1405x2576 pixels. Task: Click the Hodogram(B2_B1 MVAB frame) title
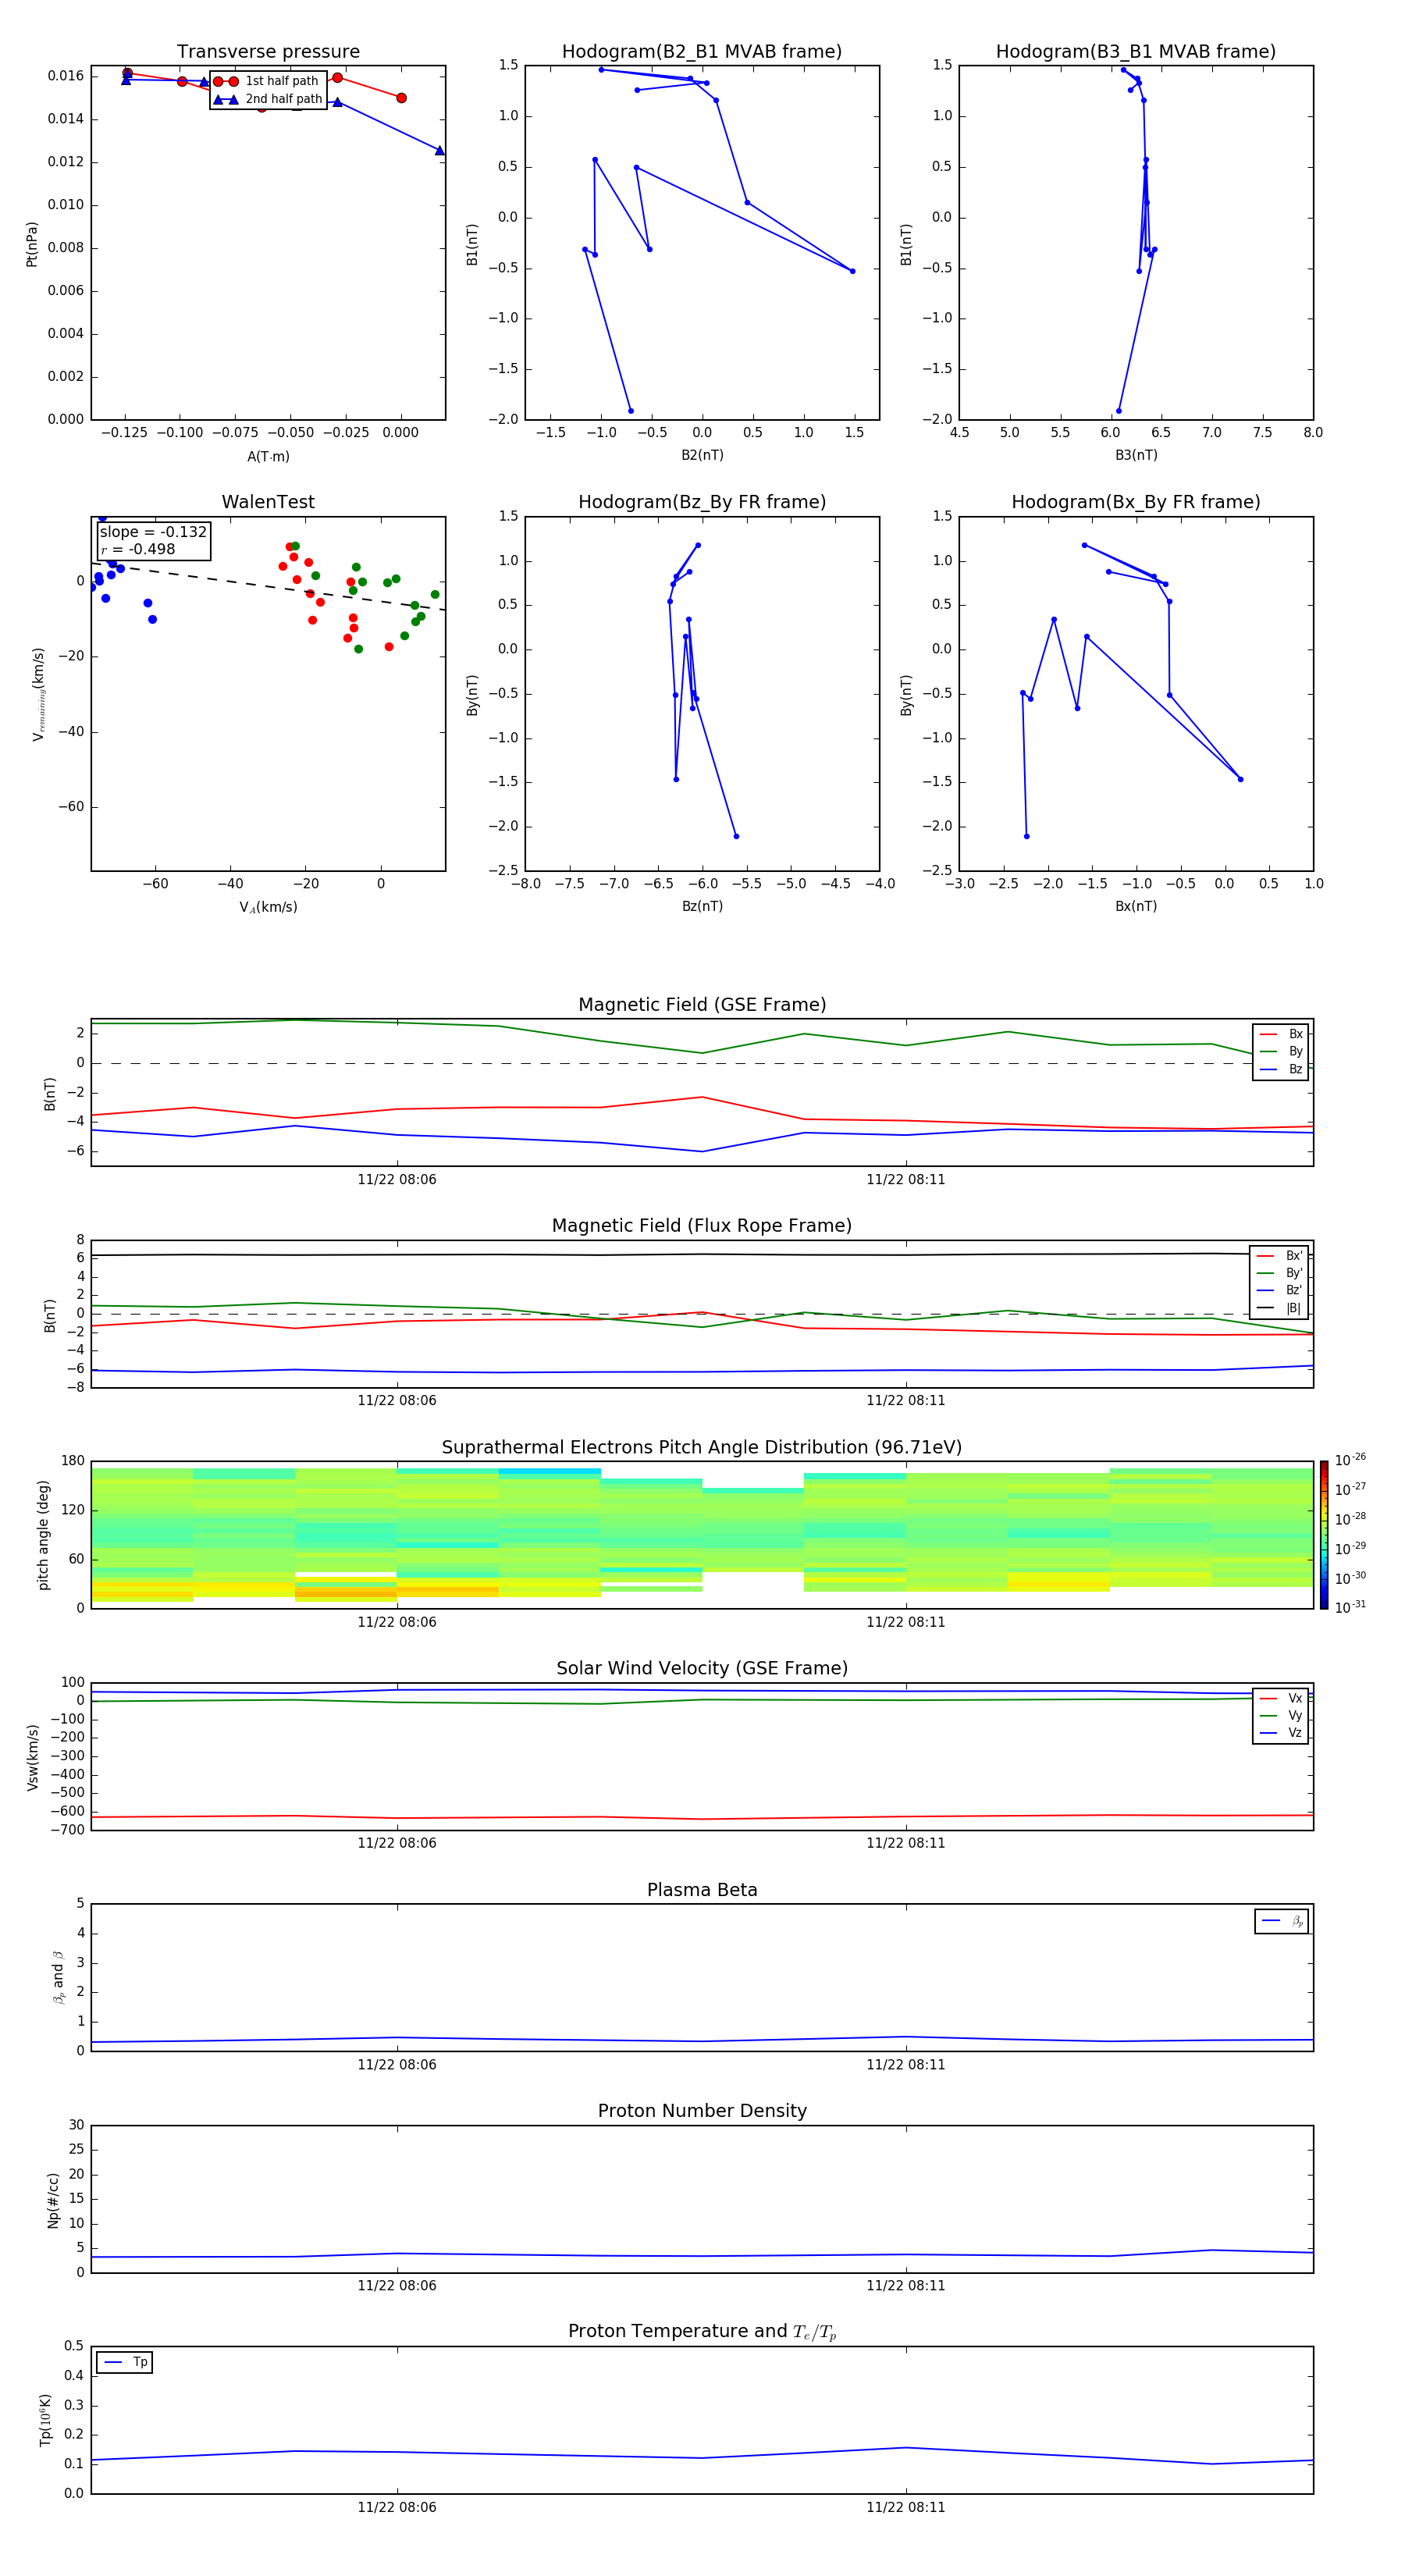702,52
